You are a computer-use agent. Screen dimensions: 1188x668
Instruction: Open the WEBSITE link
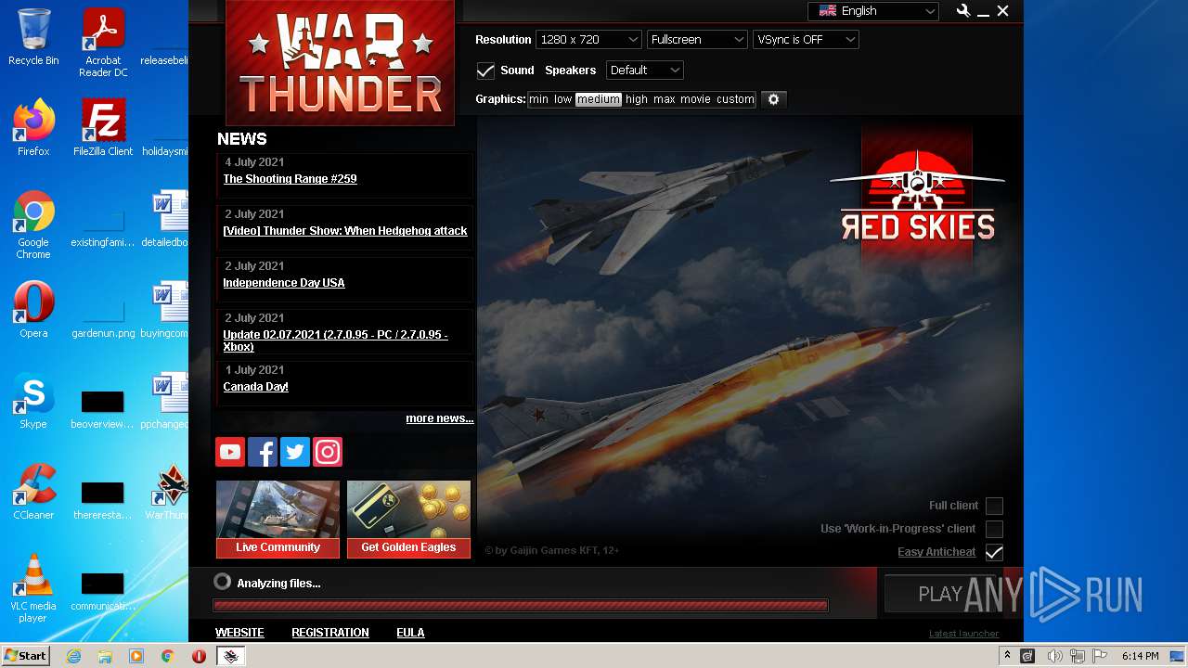coord(239,633)
